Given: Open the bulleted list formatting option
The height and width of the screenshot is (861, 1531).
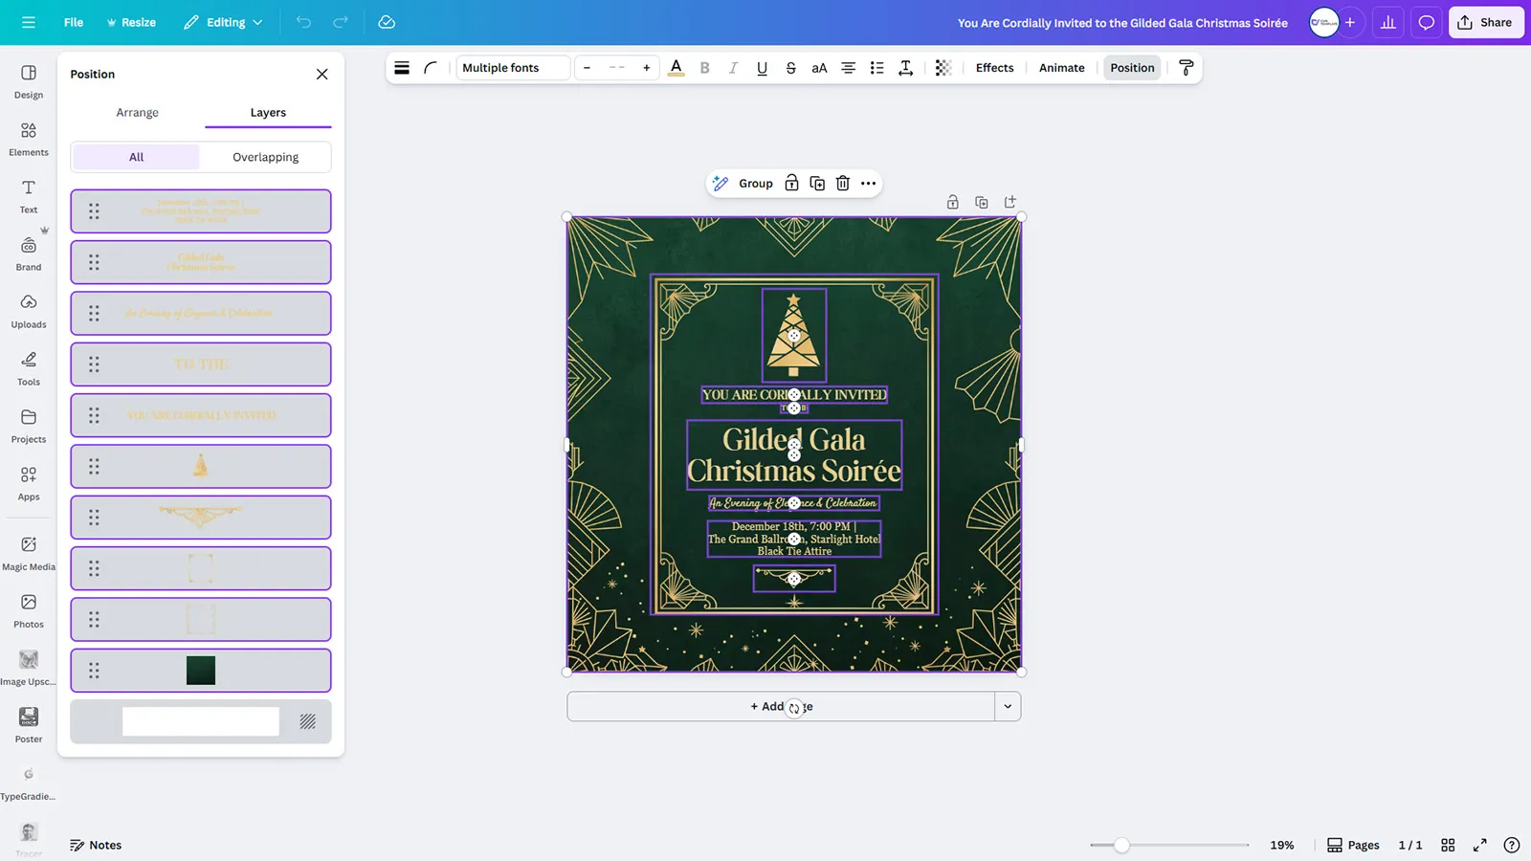Looking at the screenshot, I should coord(876,68).
